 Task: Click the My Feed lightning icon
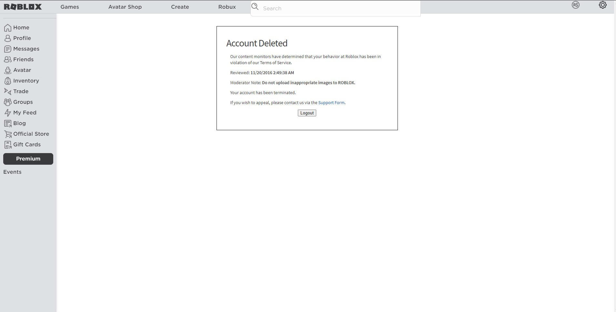pos(8,113)
